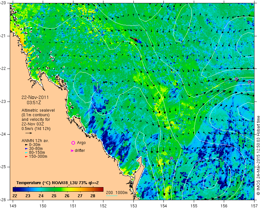Image resolution: width=261 pixels, height=209 pixels.
Task: Click the longitude axis label '157'
Action: [x=254, y=206]
